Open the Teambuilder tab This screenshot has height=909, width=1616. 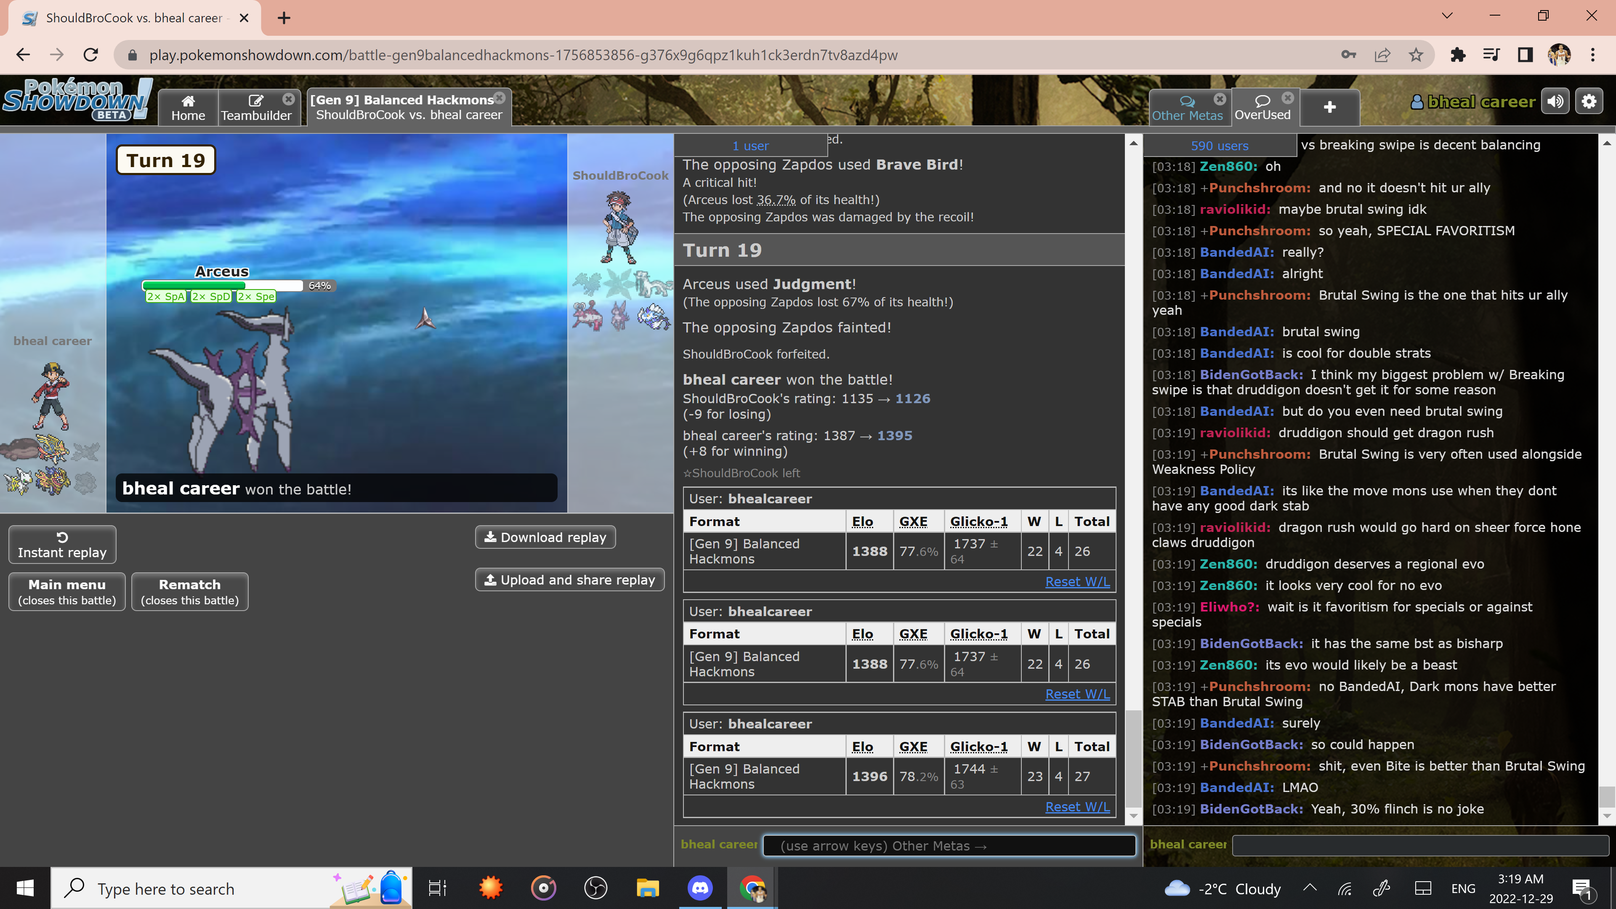coord(256,107)
